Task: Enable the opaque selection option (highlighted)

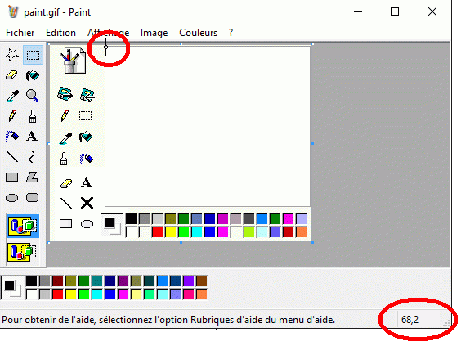Action: pyautogui.click(x=23, y=226)
